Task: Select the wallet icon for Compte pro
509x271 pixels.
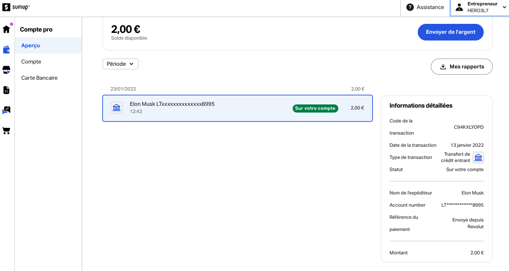Action: tap(6, 50)
